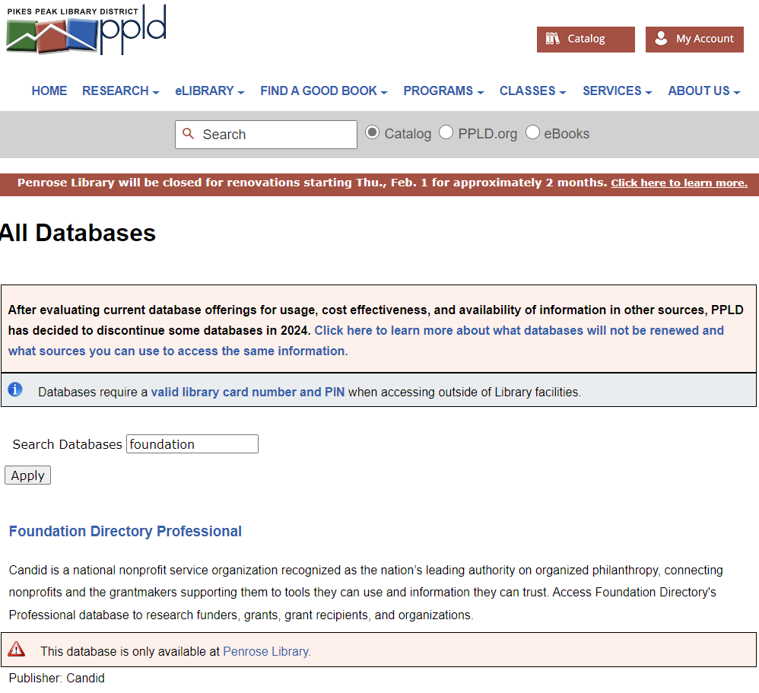This screenshot has width=759, height=693.
Task: Click the blue info circle icon
Action: pyautogui.click(x=15, y=390)
